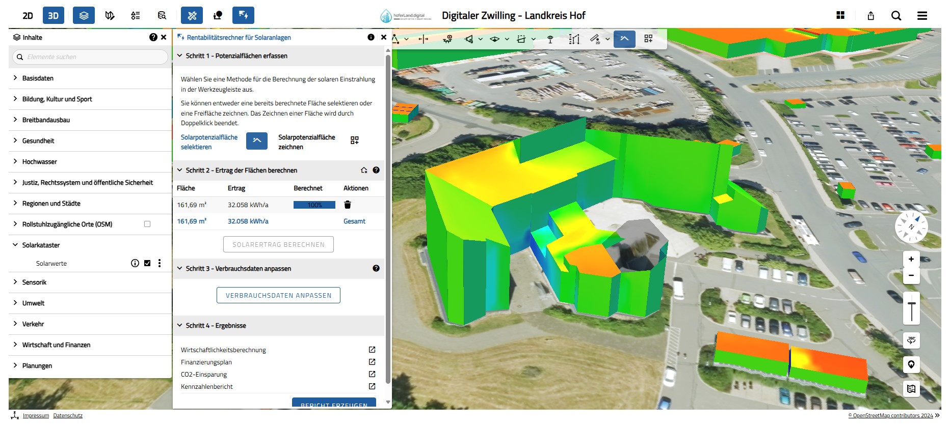Open the search magnifier in the header
This screenshot has width=950, height=428.
tap(896, 16)
